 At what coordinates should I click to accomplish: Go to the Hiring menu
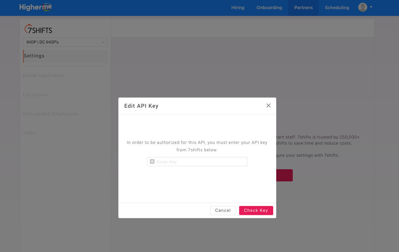point(238,8)
